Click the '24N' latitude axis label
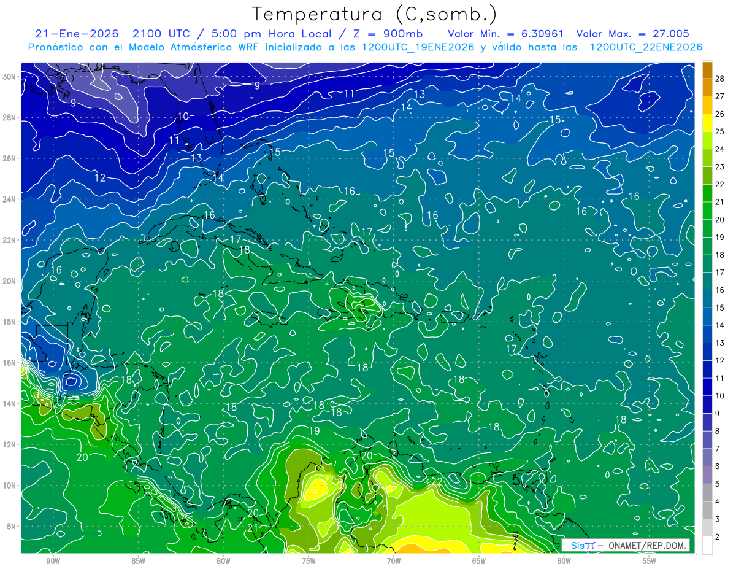The height and width of the screenshot is (569, 736). tap(10, 199)
